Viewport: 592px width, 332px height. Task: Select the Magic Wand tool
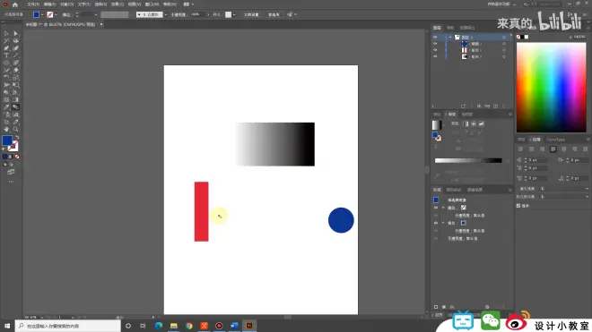click(6, 40)
